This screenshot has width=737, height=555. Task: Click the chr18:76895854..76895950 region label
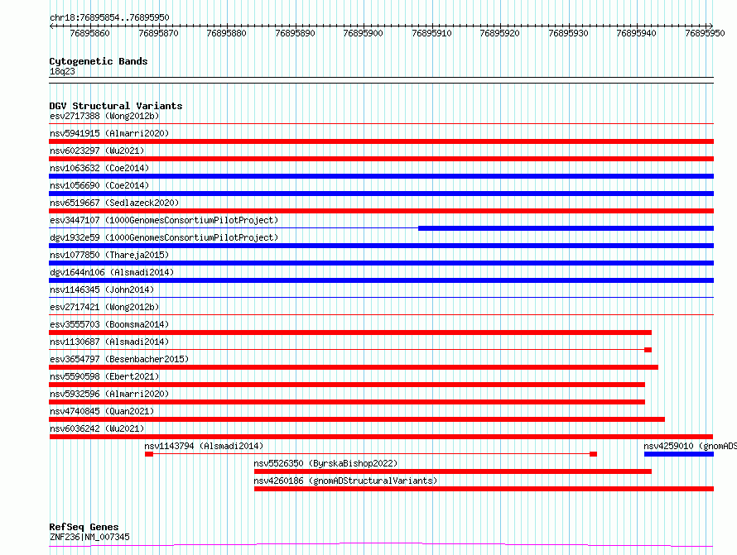[109, 17]
